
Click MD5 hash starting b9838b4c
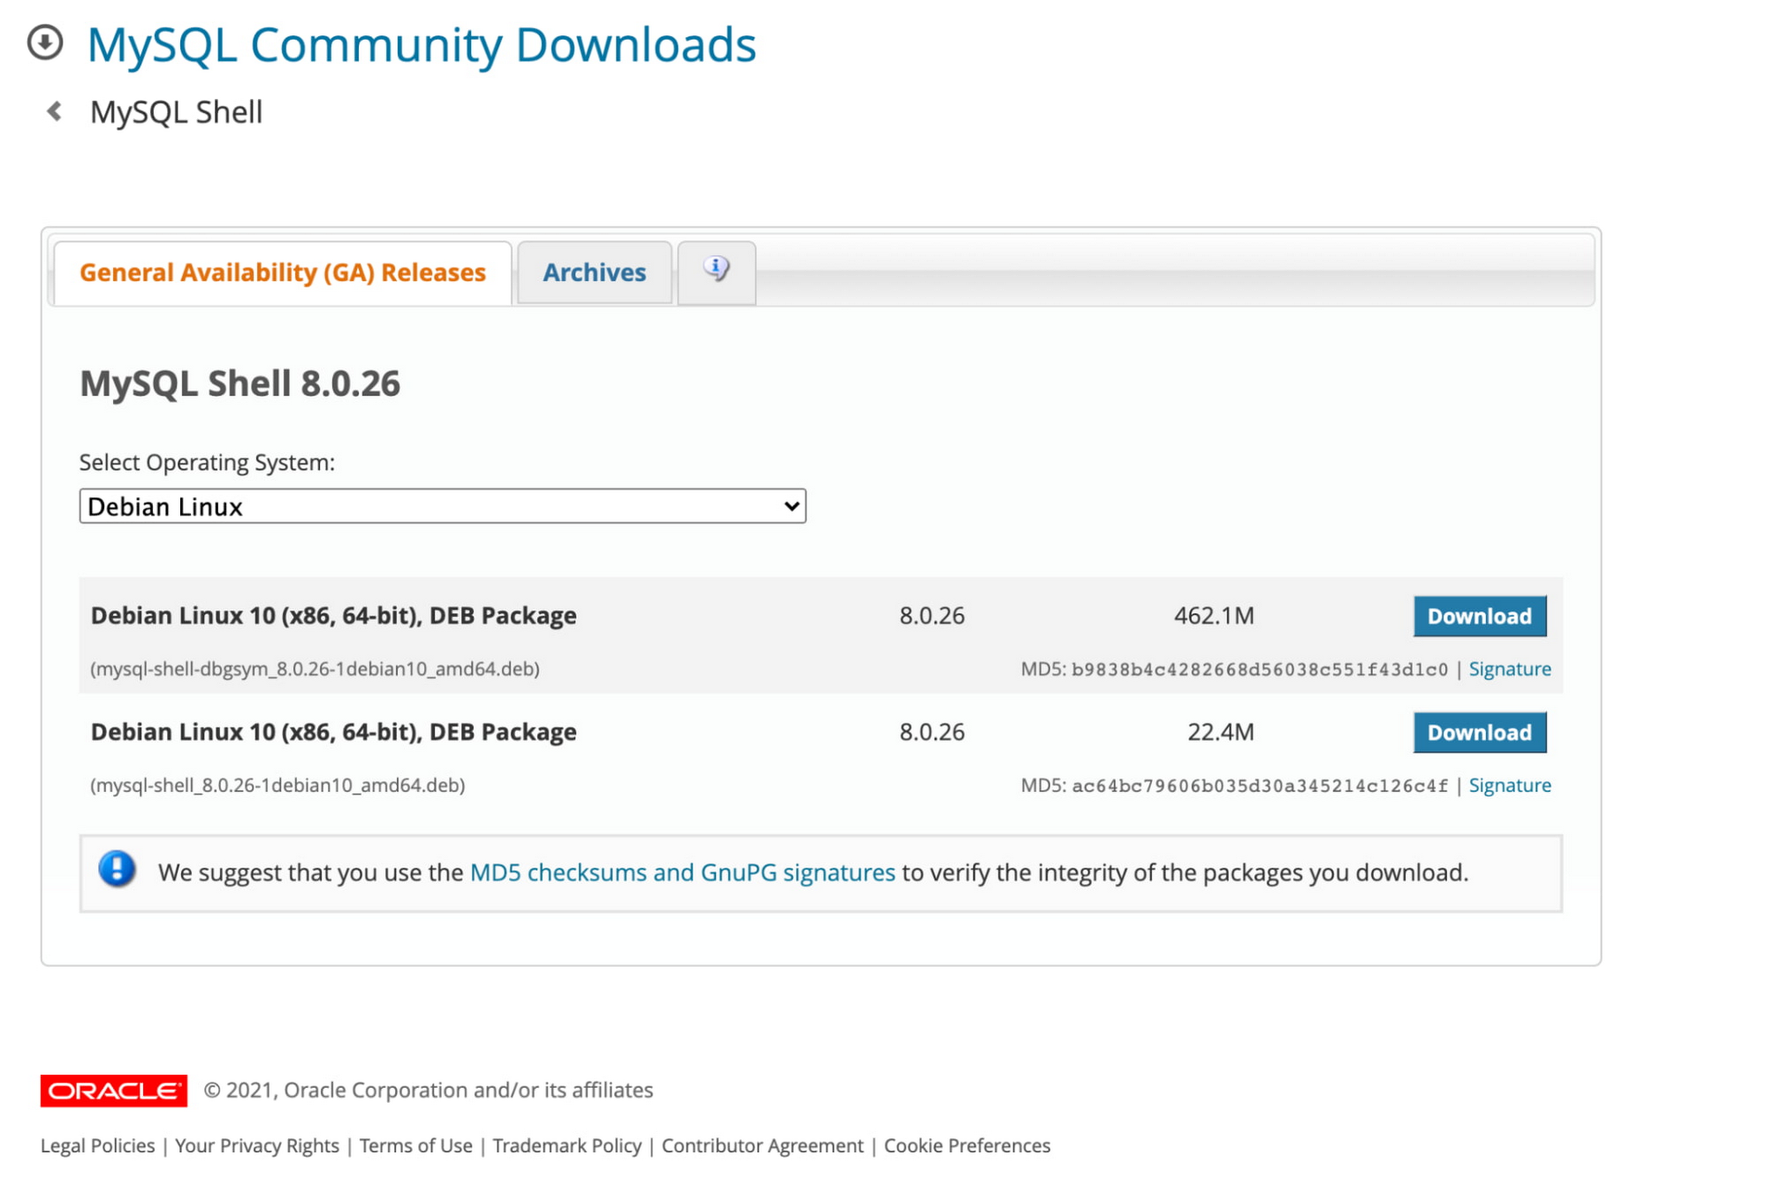click(x=1260, y=669)
